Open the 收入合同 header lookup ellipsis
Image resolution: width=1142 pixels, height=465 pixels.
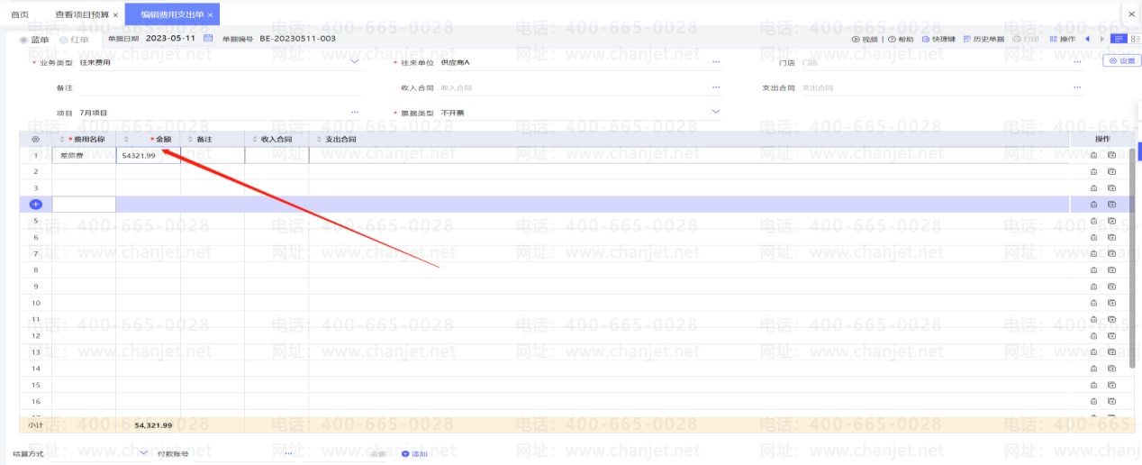click(716, 87)
